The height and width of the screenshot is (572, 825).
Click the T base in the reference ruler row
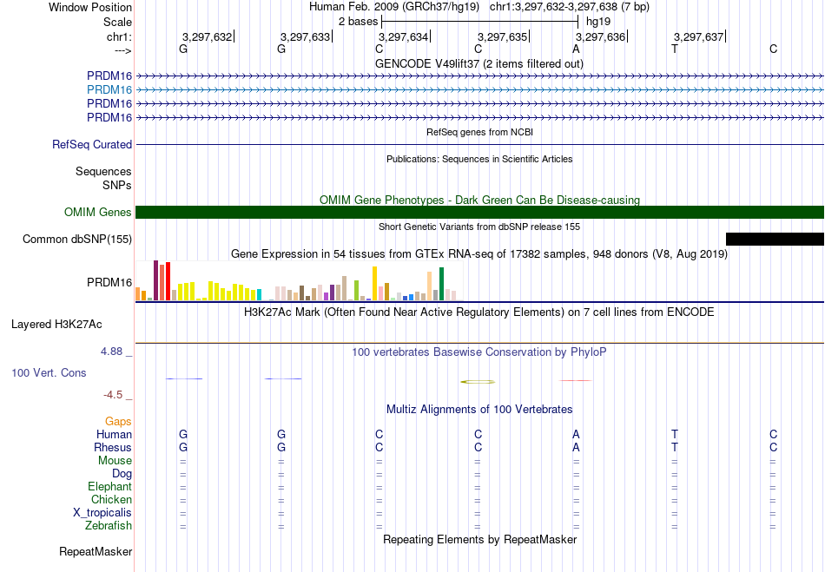point(675,49)
